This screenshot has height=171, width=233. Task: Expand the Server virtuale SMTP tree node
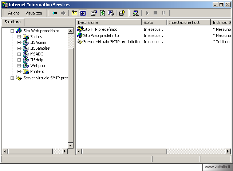coord(12,78)
